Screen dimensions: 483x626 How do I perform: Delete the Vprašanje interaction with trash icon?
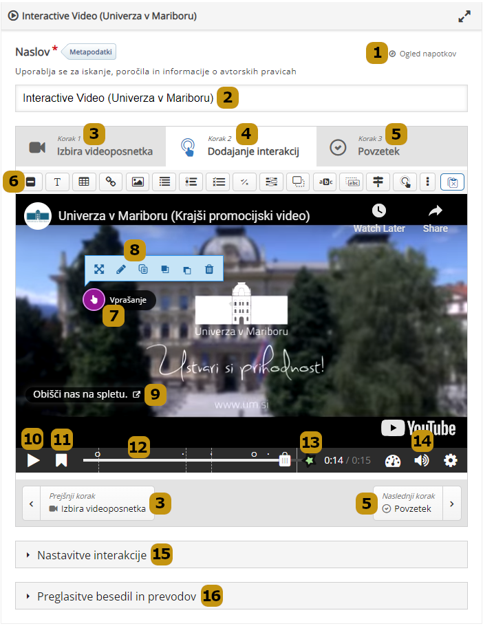pos(209,270)
